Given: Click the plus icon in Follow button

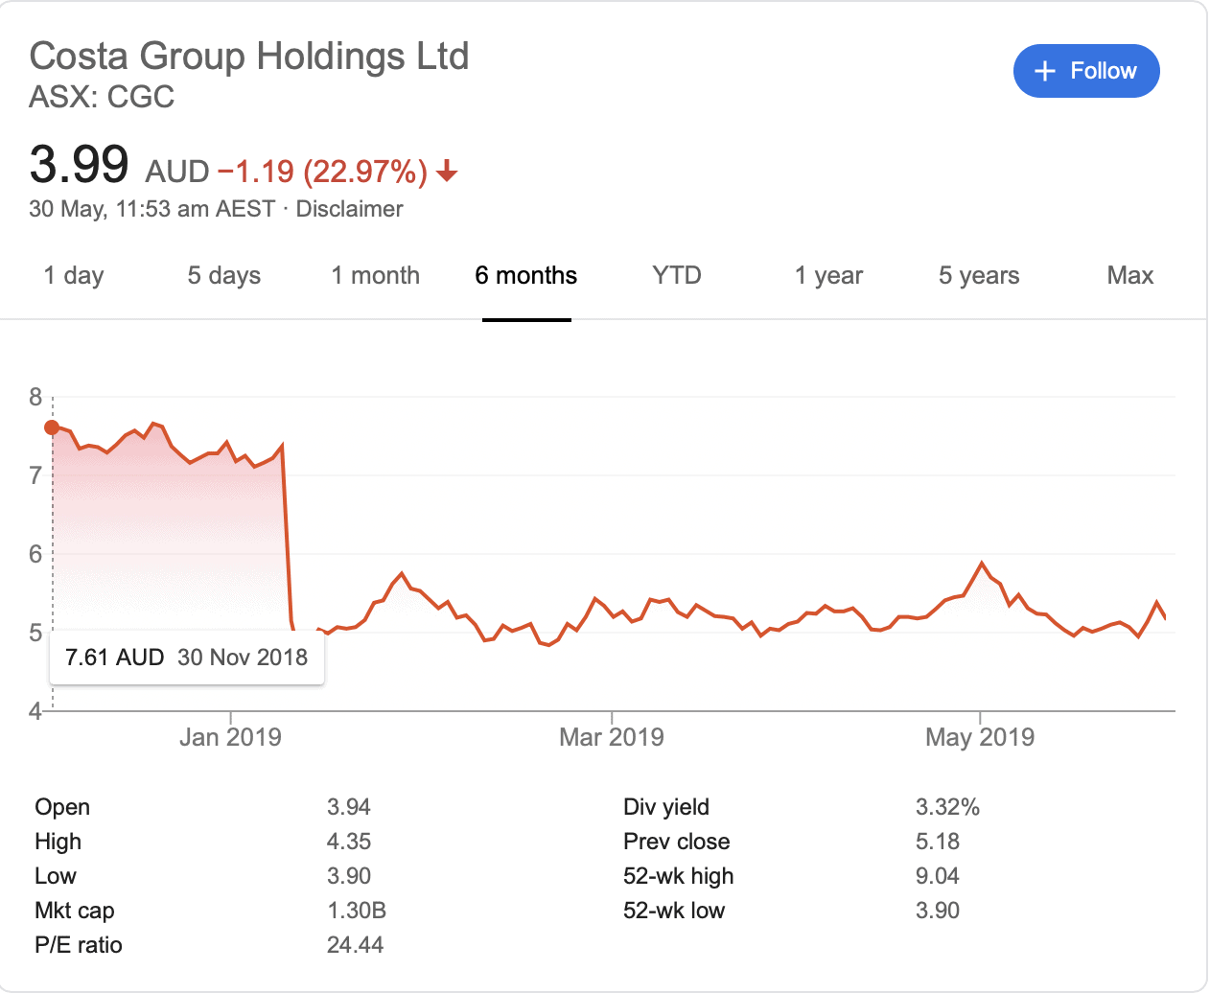Looking at the screenshot, I should (1045, 71).
